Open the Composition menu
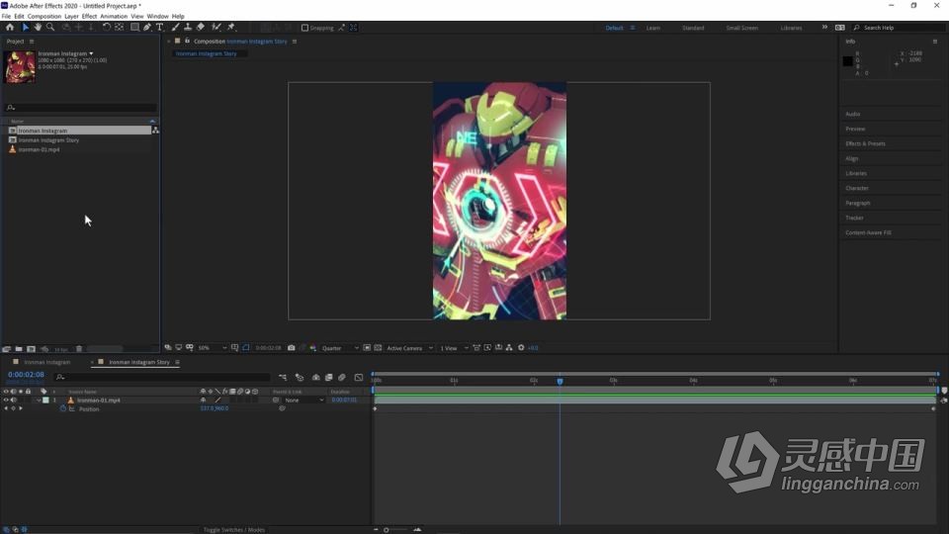The height and width of the screenshot is (534, 949). tap(44, 17)
